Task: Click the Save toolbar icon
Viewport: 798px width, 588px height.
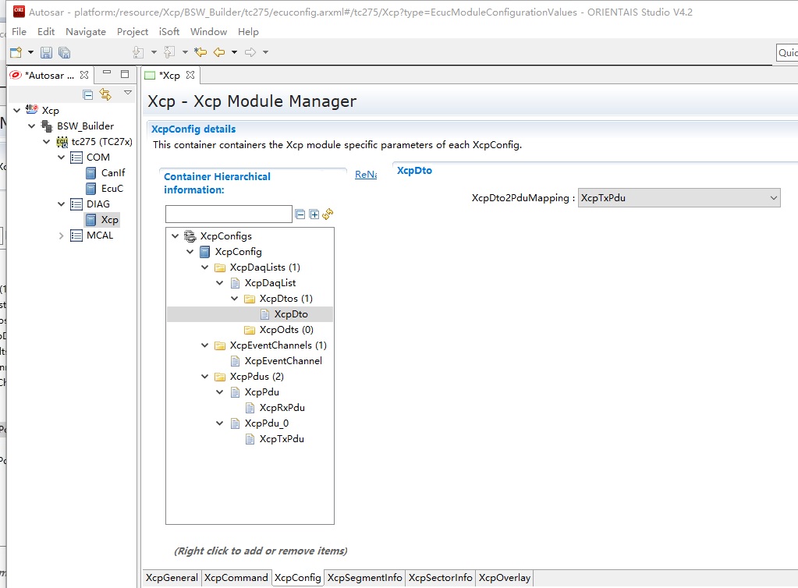Action: 46,52
